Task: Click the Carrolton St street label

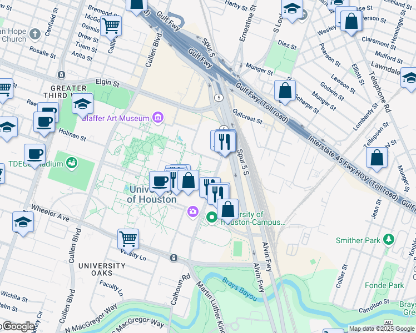Action: click(374, 306)
